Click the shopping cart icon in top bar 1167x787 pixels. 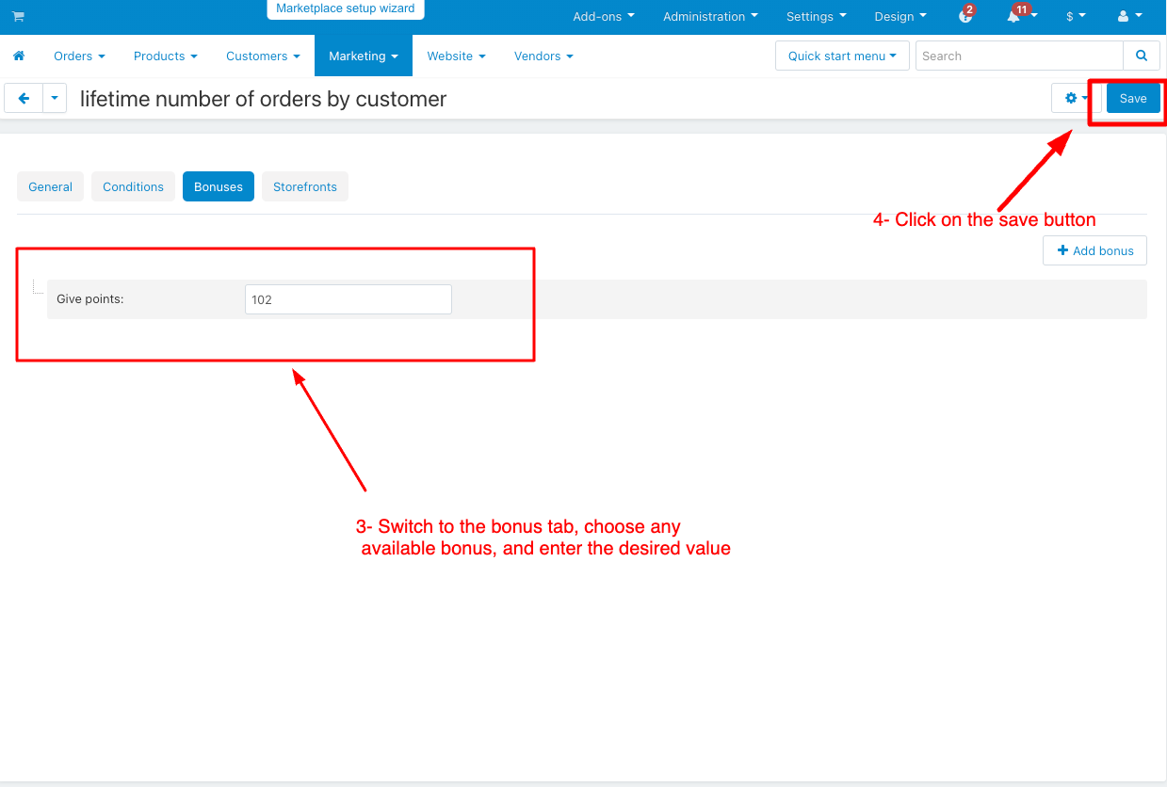click(18, 17)
